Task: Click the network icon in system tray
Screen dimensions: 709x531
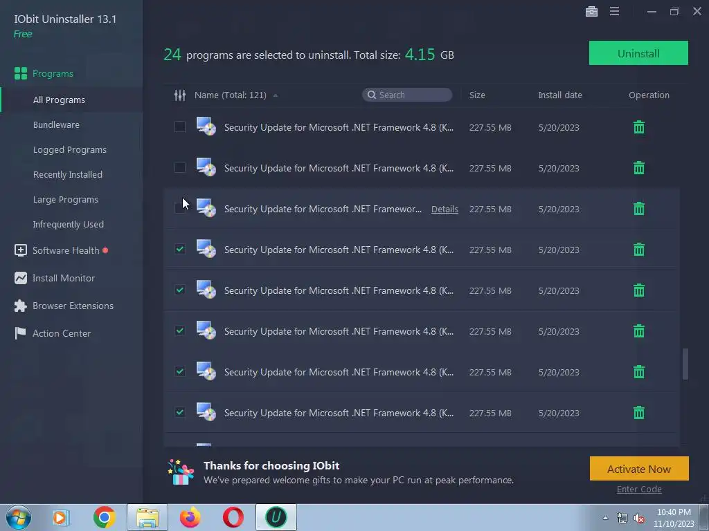Action: coord(622,519)
